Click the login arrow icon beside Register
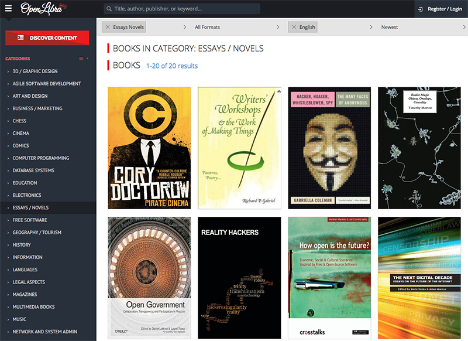 (x=420, y=9)
